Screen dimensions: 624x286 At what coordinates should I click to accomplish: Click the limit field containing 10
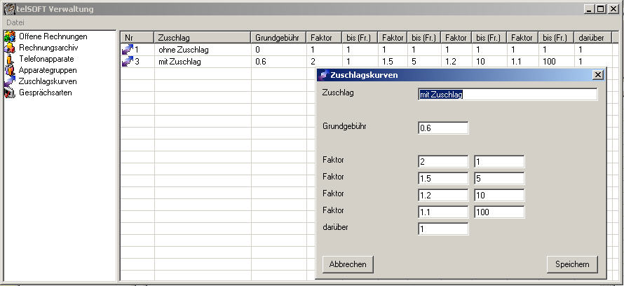[x=499, y=196]
